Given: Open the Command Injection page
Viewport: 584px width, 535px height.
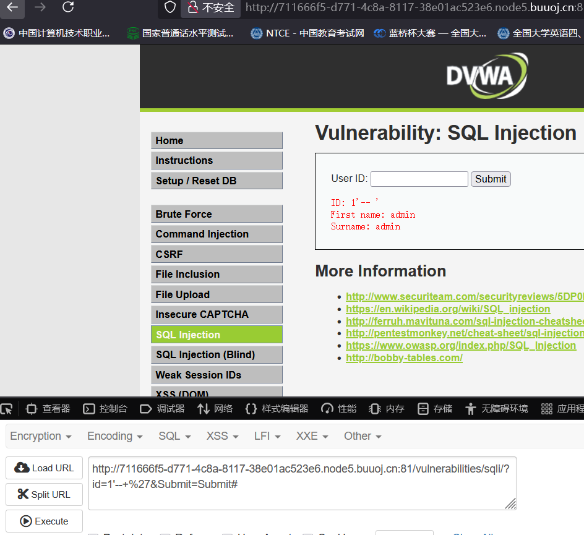Looking at the screenshot, I should (x=217, y=234).
